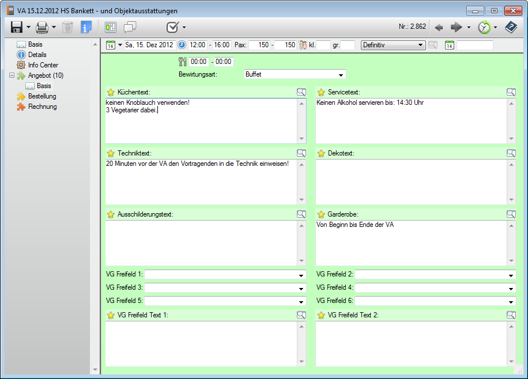Open Info Center in the sidebar

43,65
